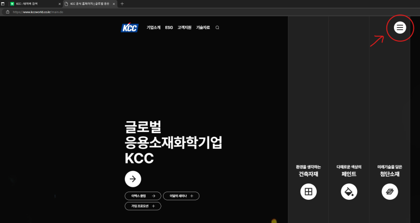Click the round arrow button under the KCC headline
Image resolution: width=420 pixels, height=223 pixels.
[x=133, y=179]
